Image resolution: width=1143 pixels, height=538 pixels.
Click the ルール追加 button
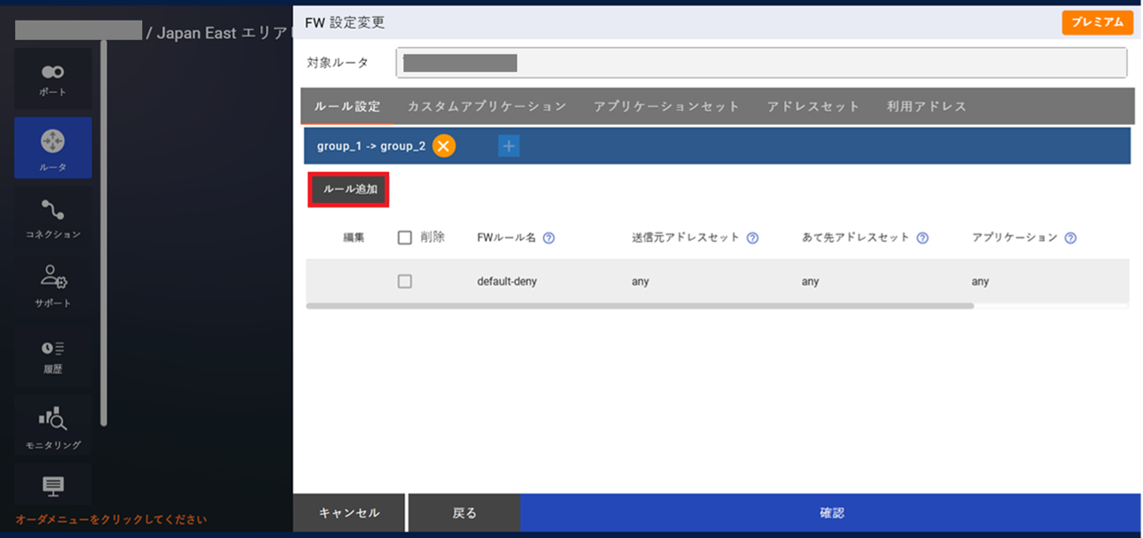[x=349, y=189]
